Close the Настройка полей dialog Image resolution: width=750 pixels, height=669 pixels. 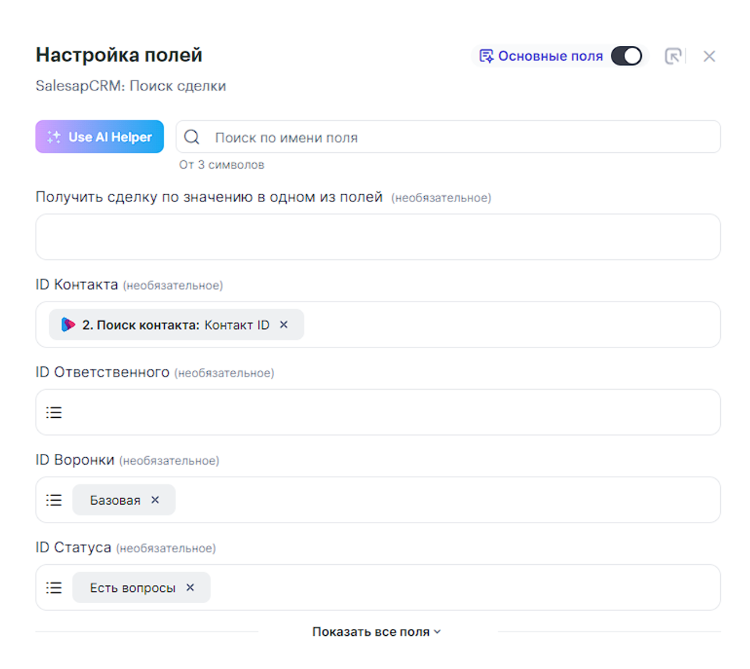[709, 56]
